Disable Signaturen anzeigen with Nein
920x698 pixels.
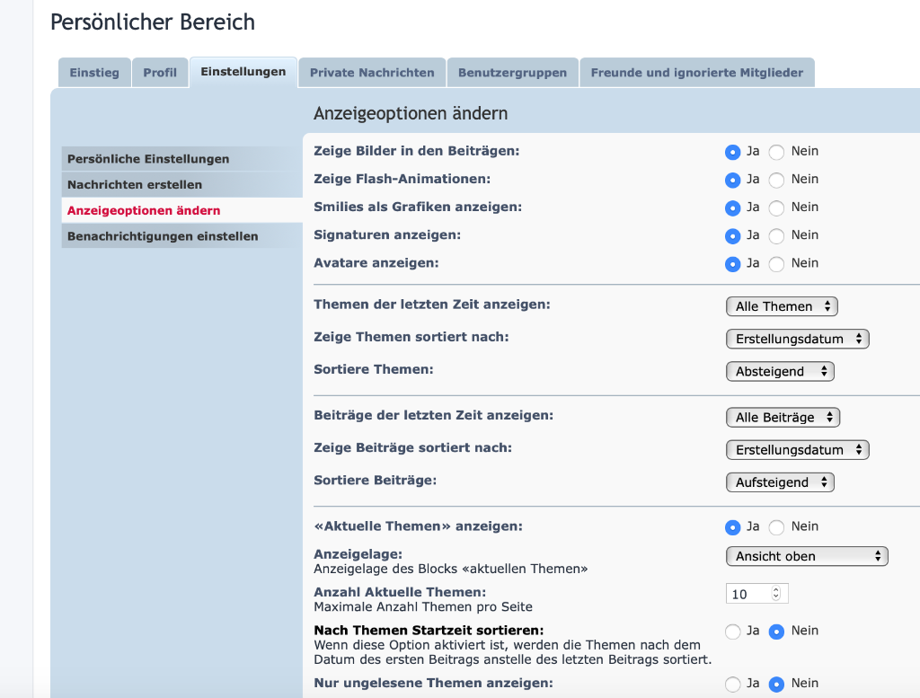(x=776, y=235)
